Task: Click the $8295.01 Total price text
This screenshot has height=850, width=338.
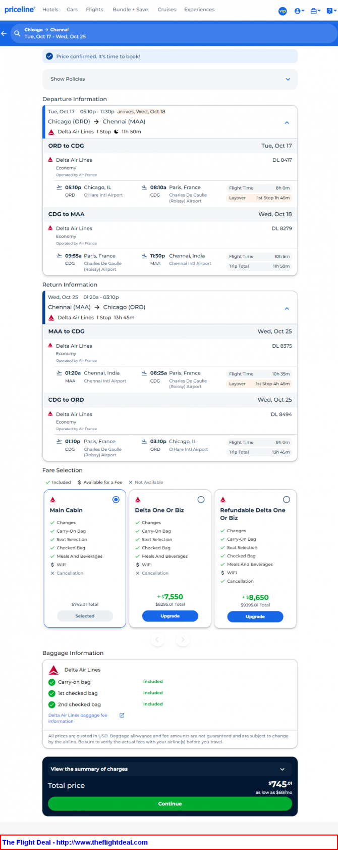Action: tap(170, 604)
